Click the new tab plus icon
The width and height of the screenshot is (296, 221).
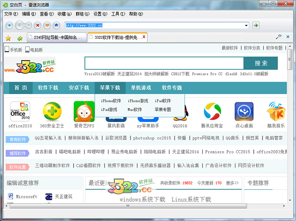(9, 25)
